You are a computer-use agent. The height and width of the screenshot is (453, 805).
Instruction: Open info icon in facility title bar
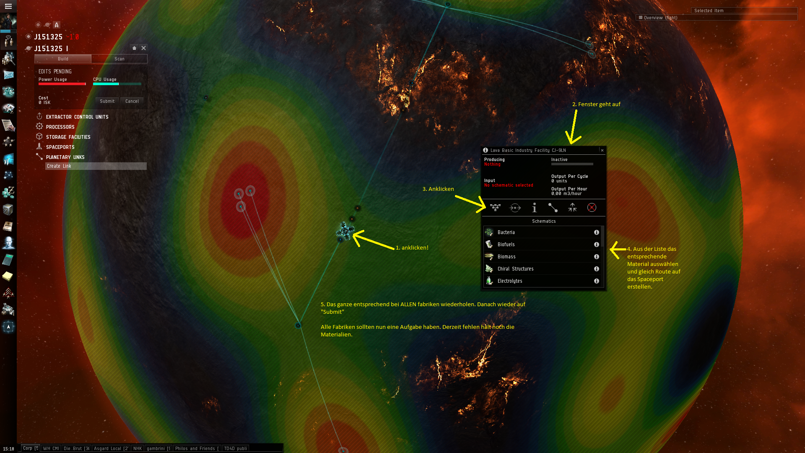(486, 150)
